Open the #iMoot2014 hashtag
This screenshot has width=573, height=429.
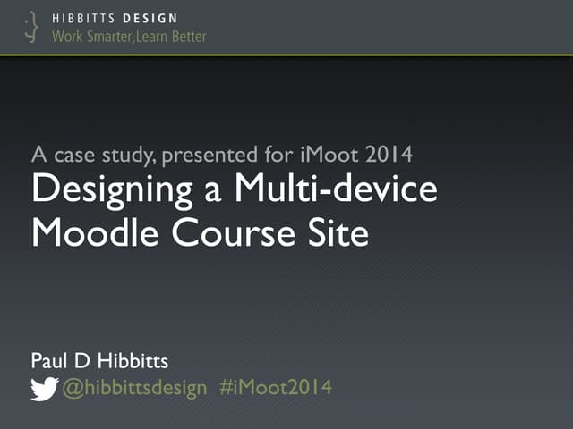(275, 389)
